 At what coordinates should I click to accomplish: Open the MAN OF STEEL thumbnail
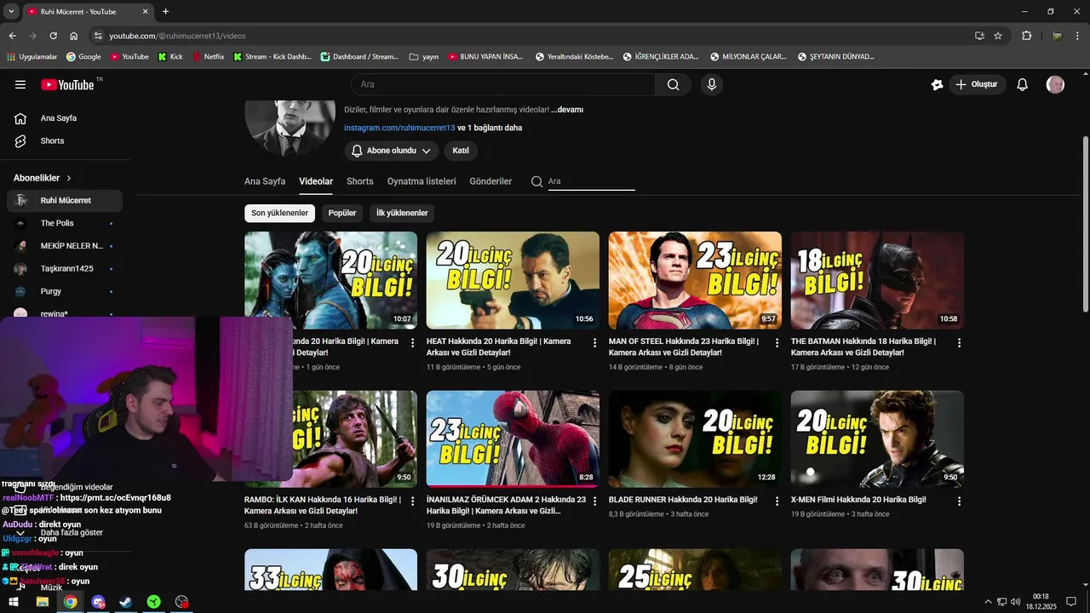(695, 280)
